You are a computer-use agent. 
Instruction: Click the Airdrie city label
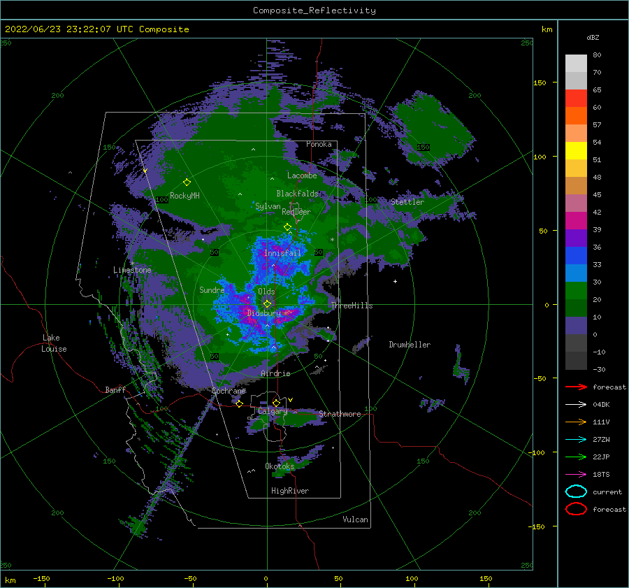pos(275,373)
